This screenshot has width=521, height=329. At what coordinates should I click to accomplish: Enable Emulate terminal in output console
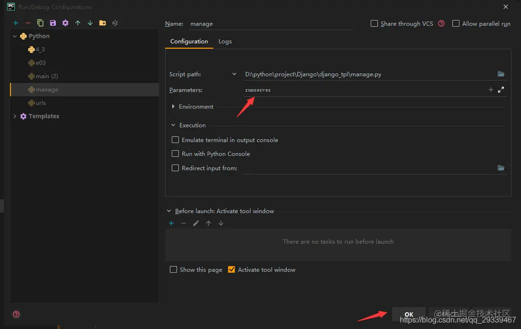(x=175, y=140)
